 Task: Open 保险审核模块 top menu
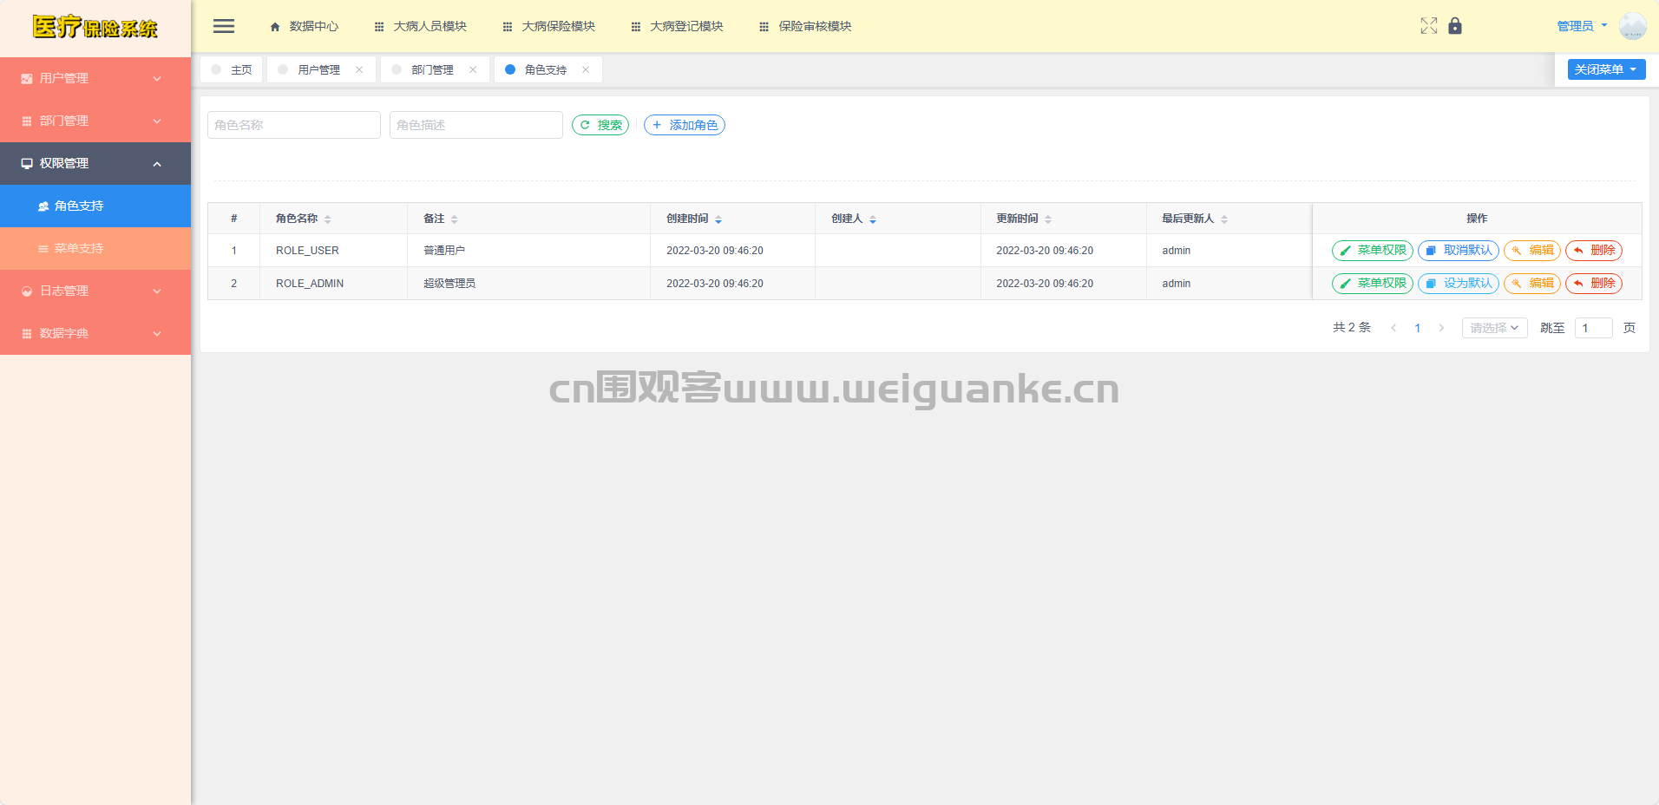[x=806, y=26]
